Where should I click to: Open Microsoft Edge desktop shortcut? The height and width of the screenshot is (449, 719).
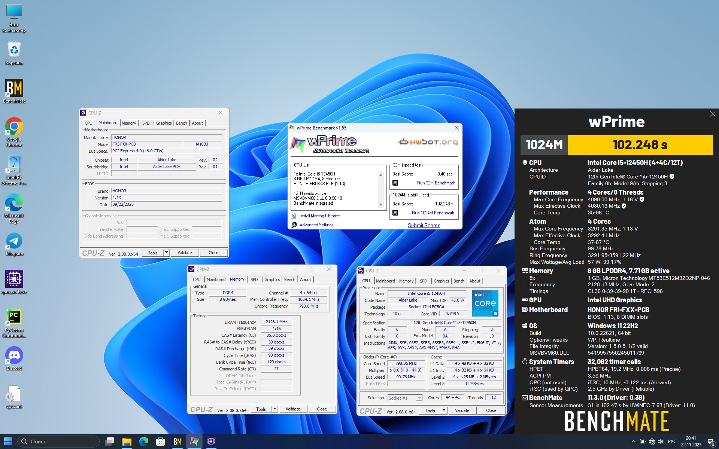(14, 208)
